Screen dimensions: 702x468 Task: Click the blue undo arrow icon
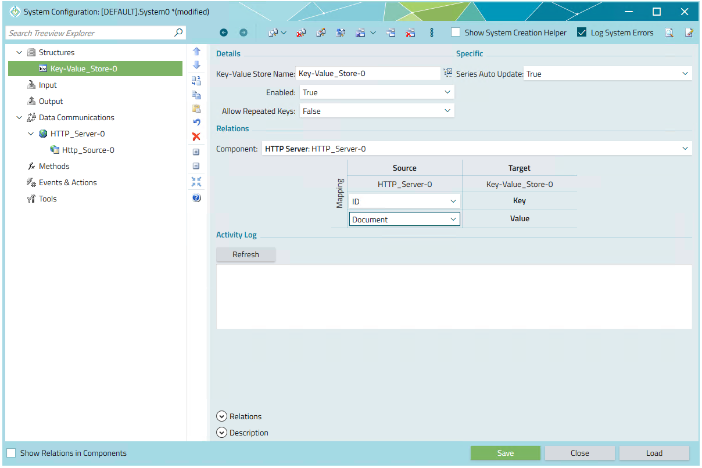pos(196,123)
